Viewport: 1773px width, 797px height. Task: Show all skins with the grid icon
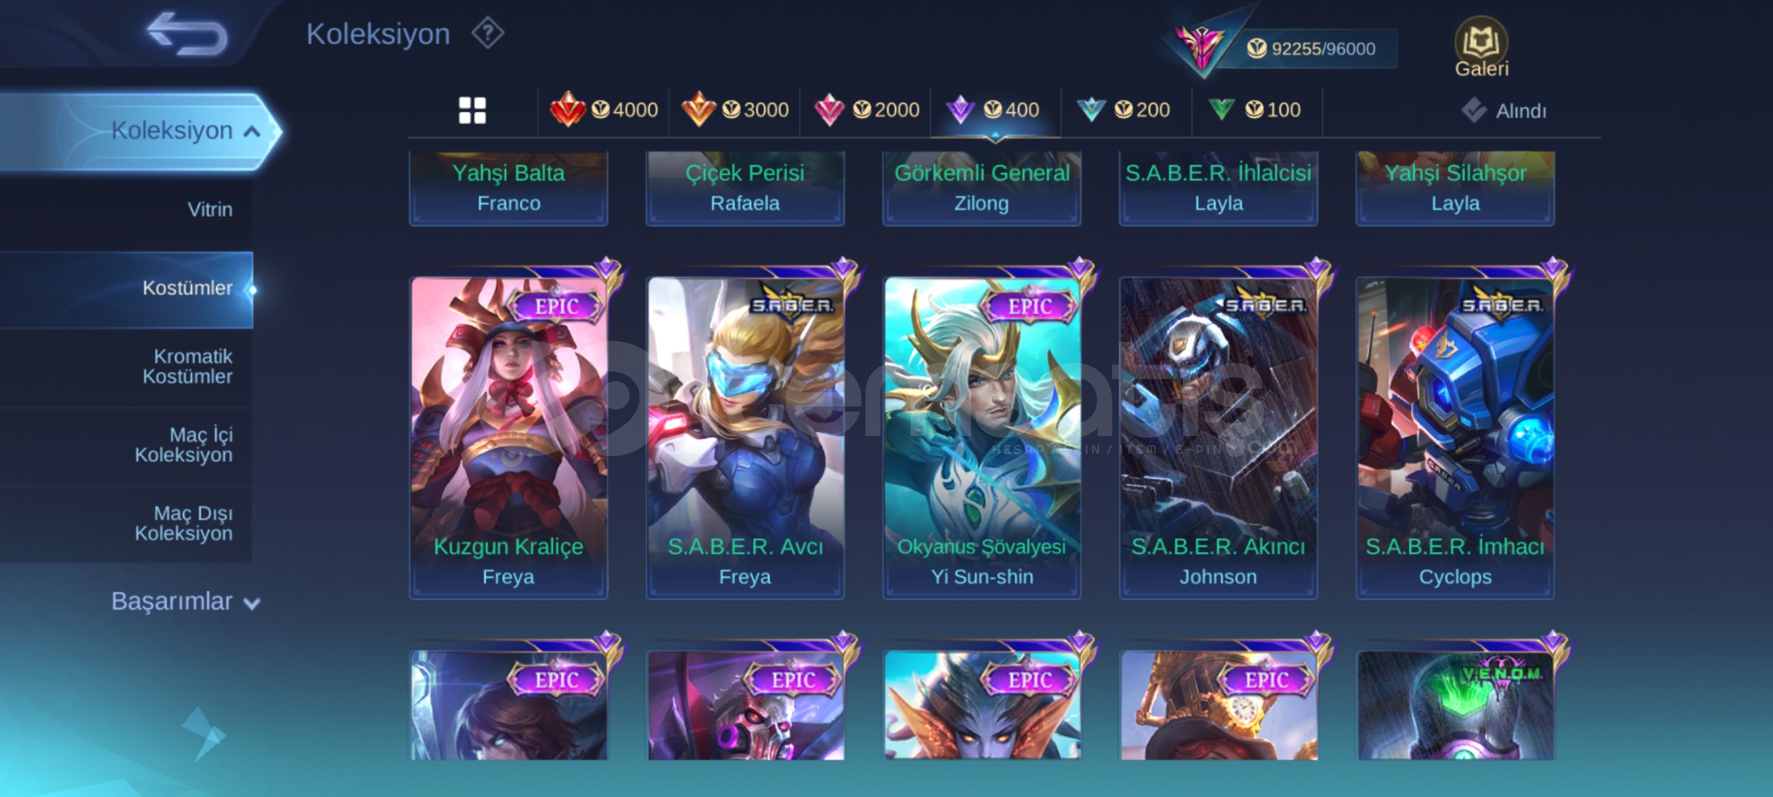click(473, 111)
